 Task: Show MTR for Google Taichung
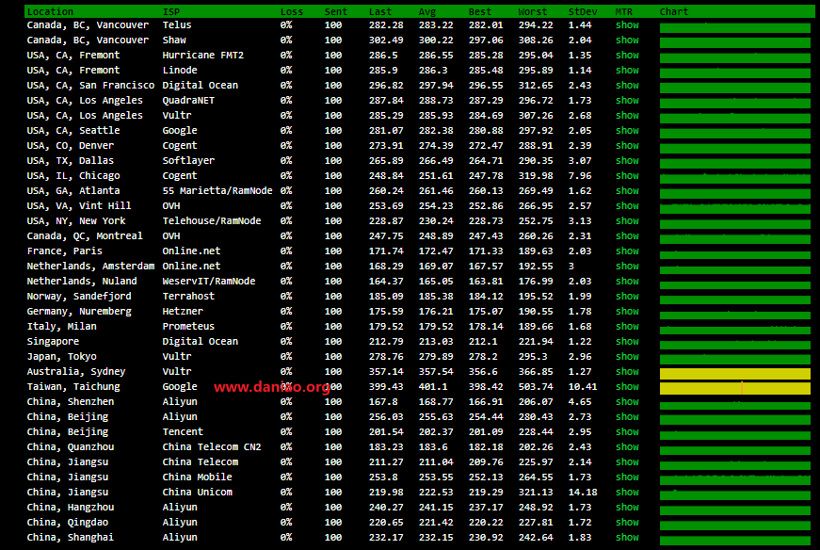[x=627, y=387]
